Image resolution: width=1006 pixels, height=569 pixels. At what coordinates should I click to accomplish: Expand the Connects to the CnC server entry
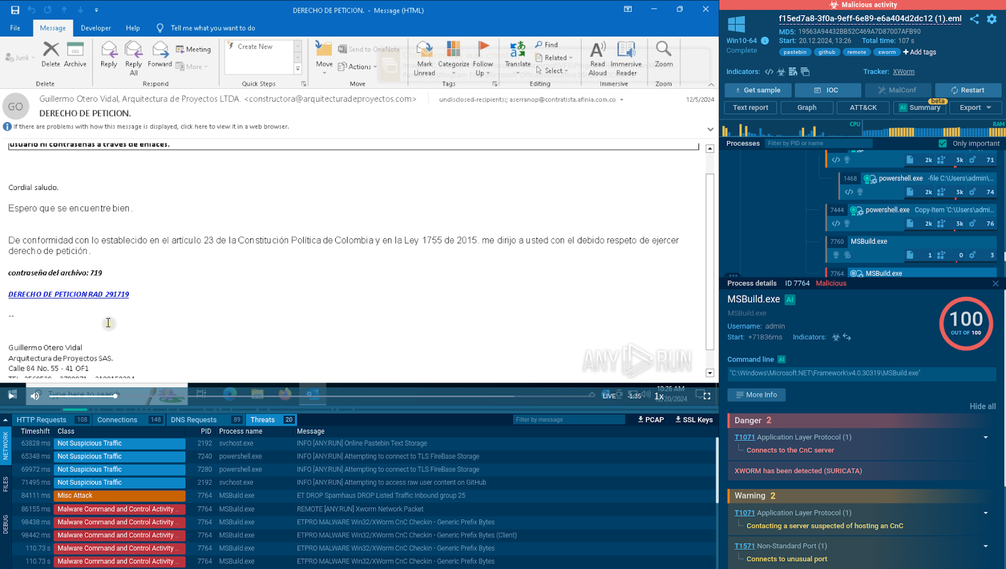click(985, 438)
